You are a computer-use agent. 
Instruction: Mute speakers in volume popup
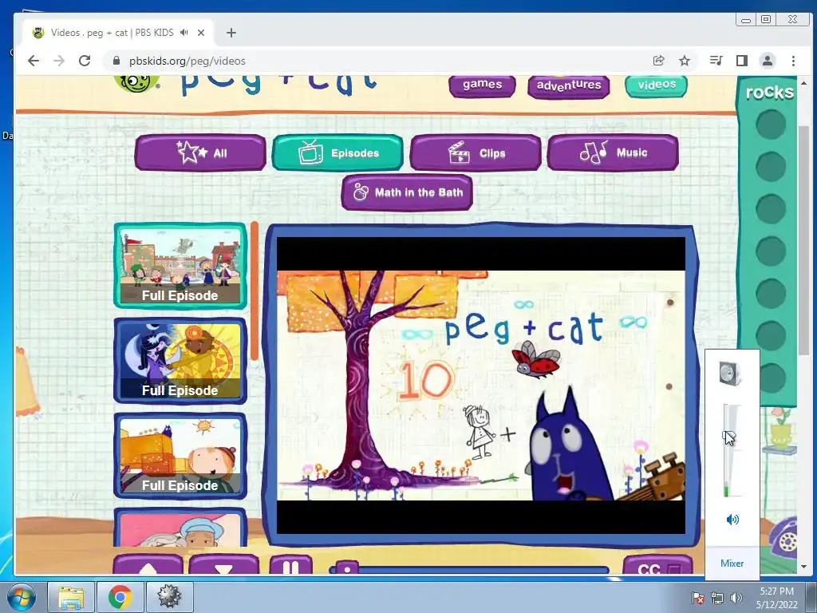coord(732,519)
